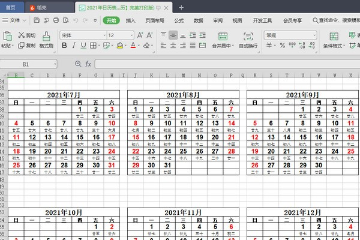Switch to 视图 tab
This screenshot has height=240, width=360.
pyautogui.click(x=237, y=20)
